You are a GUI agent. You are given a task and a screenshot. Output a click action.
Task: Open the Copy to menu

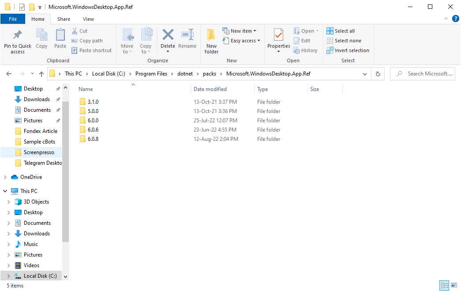point(146,41)
